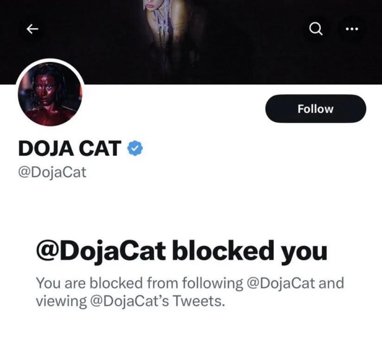Viewport: 382px width, 350px height.
Task: Click the blue verified checkmark badge
Action: pos(135,148)
